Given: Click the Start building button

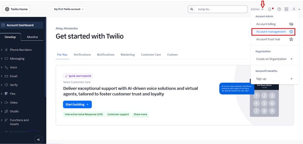Looking at the screenshot, I should (77, 104).
